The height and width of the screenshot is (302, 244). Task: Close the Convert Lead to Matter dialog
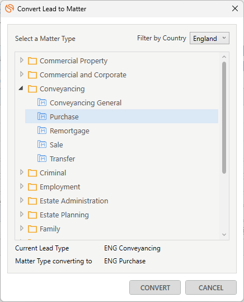(235, 8)
